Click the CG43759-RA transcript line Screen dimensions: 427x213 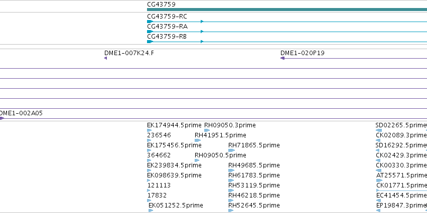coord(287,32)
